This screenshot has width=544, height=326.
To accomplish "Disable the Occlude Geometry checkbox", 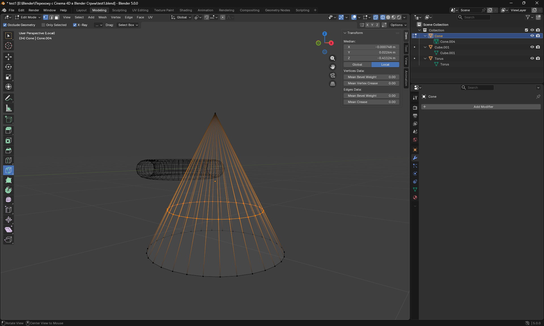I will 5,25.
